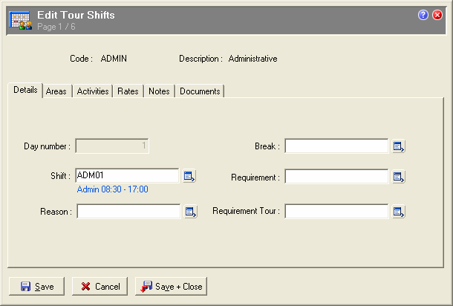453x306 pixels.
Task: Click the Edit Tour Shifts calendar icon
Action: pyautogui.click(x=19, y=20)
